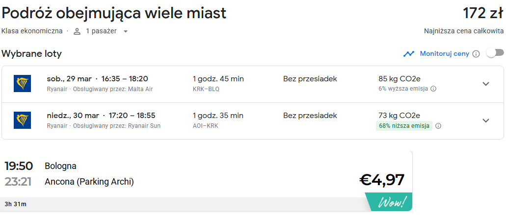This screenshot has width=506, height=215.
Task: Open the Bologna to Ancona bus connection card
Action: click(x=207, y=181)
